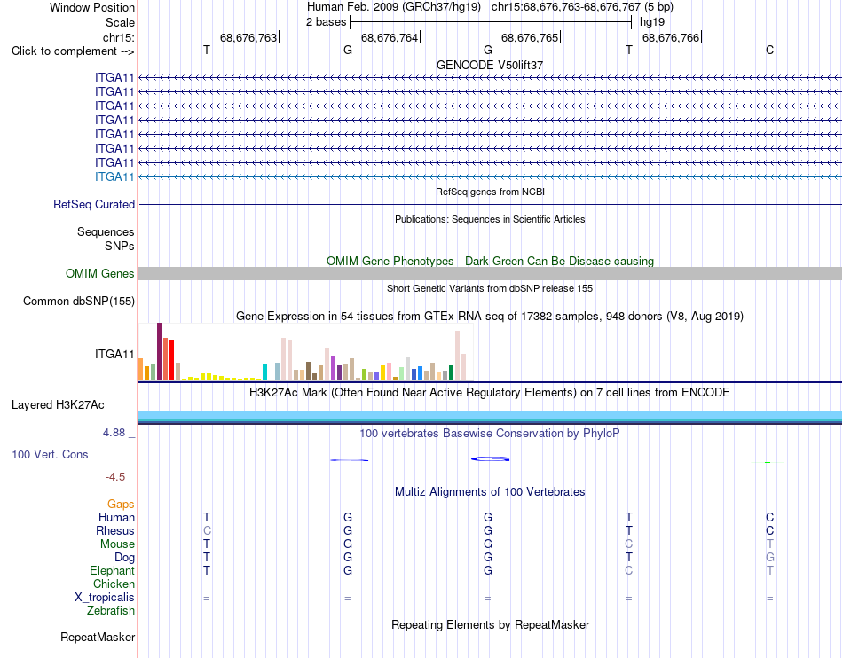This screenshot has width=843, height=658.
Task: Click the '2 bases' scale text
Action: (x=327, y=22)
